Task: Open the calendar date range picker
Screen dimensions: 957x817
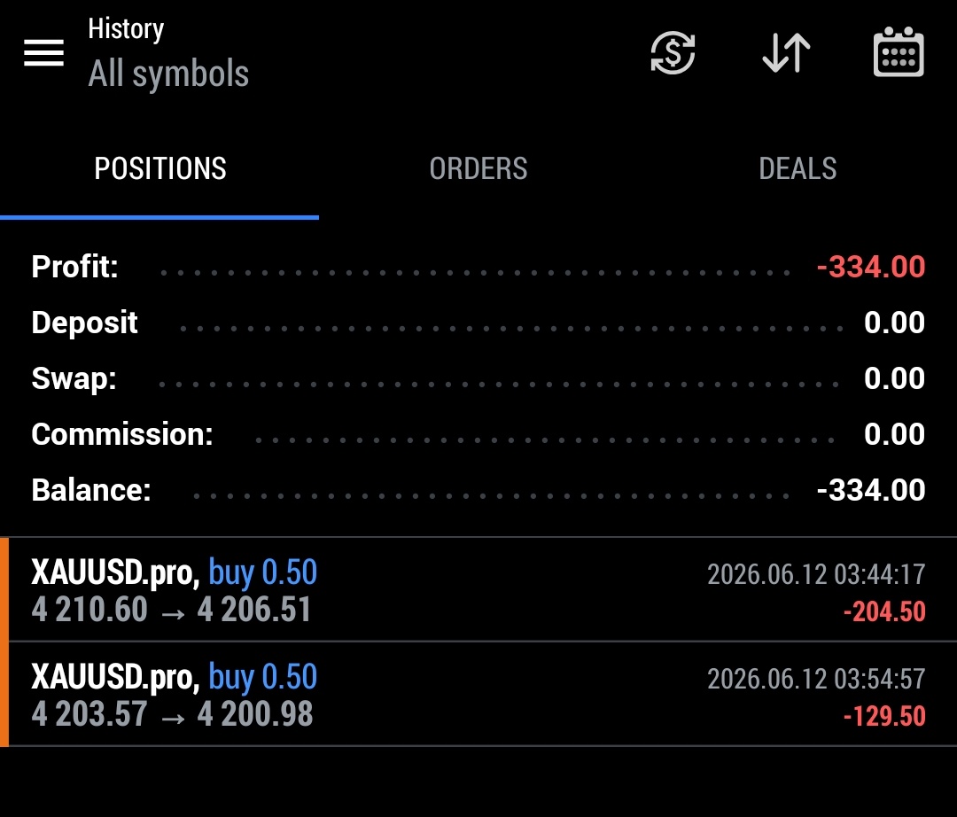Action: point(899,52)
